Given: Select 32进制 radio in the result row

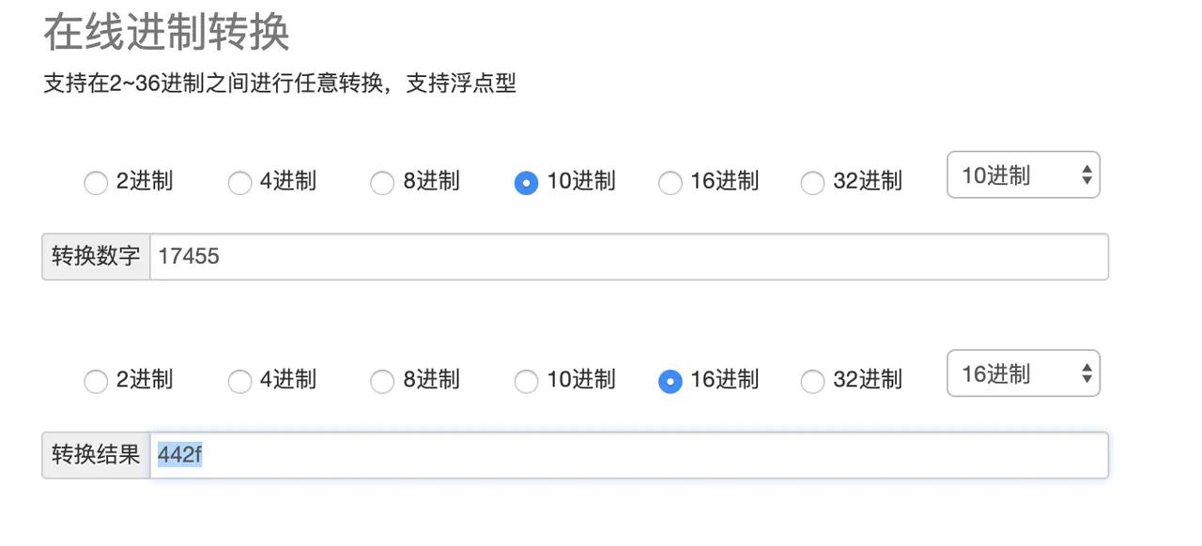Looking at the screenshot, I should point(812,382).
